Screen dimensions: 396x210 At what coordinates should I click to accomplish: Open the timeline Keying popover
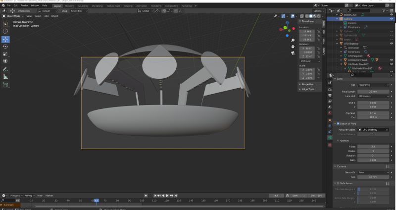[29, 196]
